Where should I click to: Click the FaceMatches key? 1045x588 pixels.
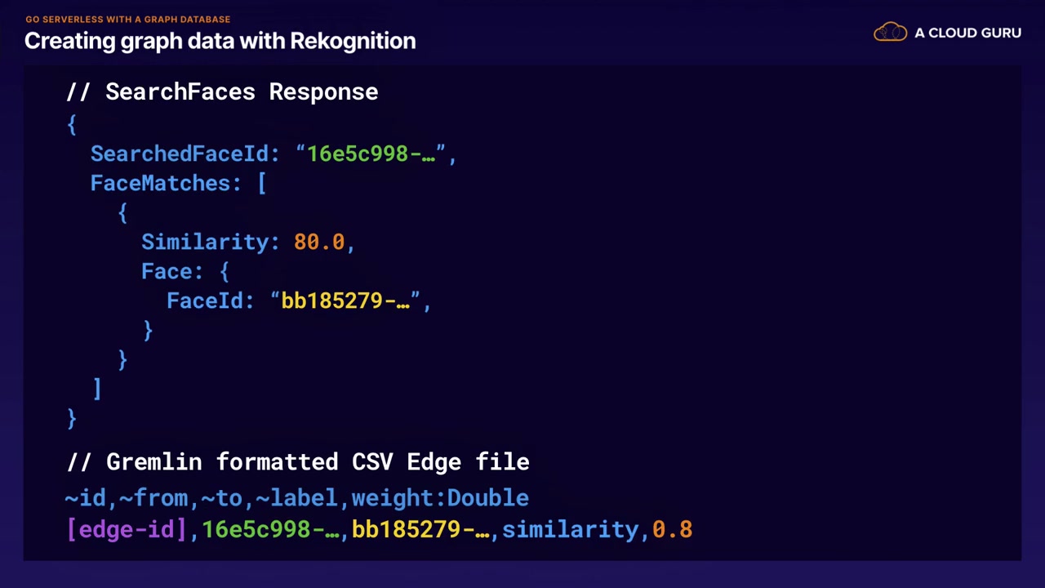pyautogui.click(x=160, y=183)
